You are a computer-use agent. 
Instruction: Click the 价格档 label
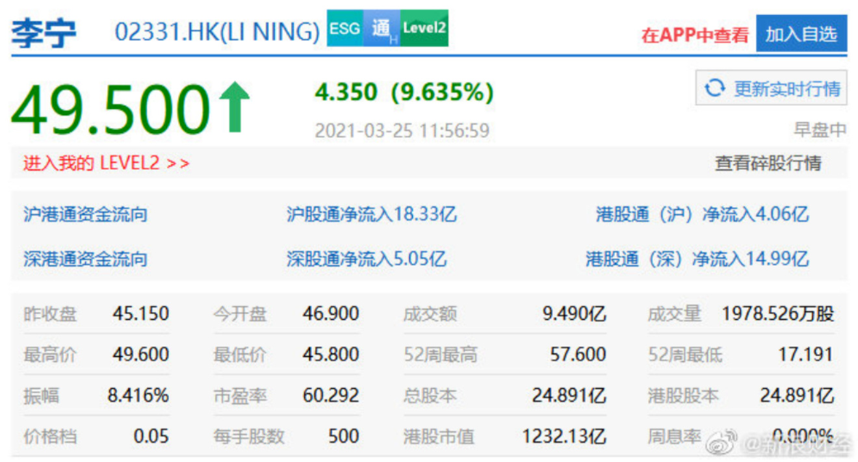click(50, 436)
